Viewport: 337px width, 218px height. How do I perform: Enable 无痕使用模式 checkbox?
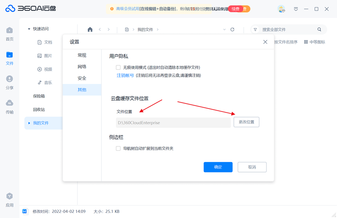(x=118, y=67)
